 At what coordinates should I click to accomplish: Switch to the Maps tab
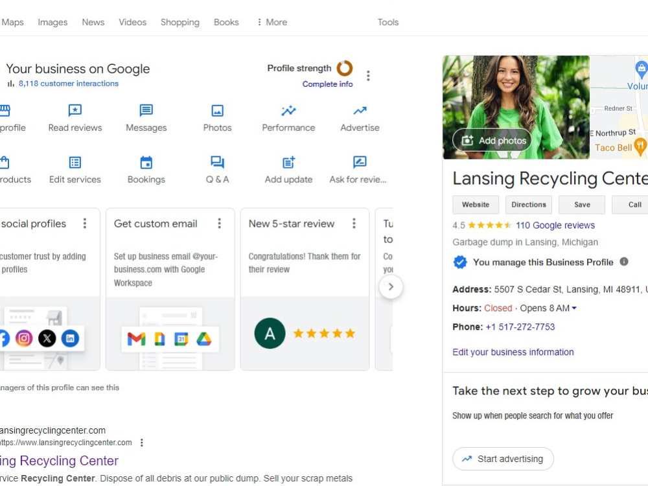(12, 22)
